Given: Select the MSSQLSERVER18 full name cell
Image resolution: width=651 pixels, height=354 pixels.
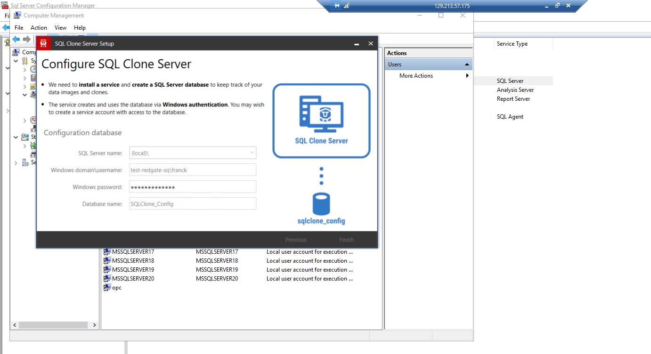Looking at the screenshot, I should pyautogui.click(x=217, y=261).
